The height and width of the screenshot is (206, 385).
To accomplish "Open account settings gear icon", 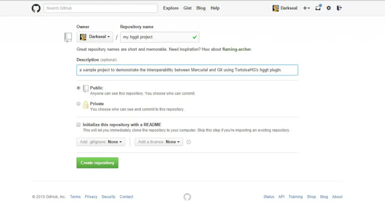I will 329,8.
